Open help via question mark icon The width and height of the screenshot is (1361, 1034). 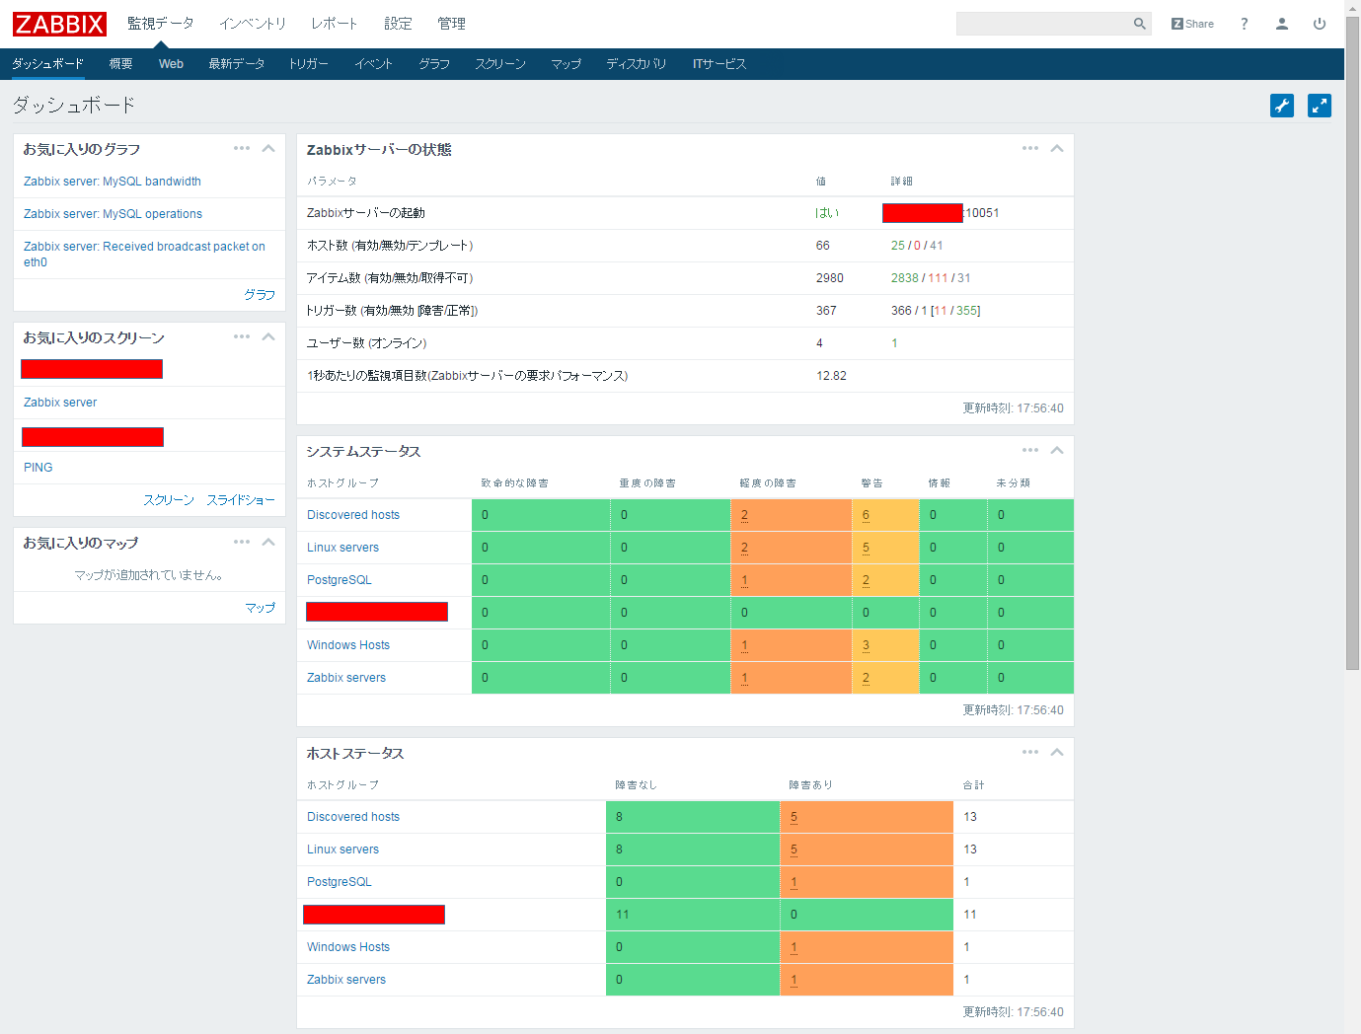(1245, 24)
